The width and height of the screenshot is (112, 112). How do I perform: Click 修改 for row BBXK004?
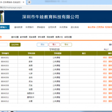tap(105, 69)
